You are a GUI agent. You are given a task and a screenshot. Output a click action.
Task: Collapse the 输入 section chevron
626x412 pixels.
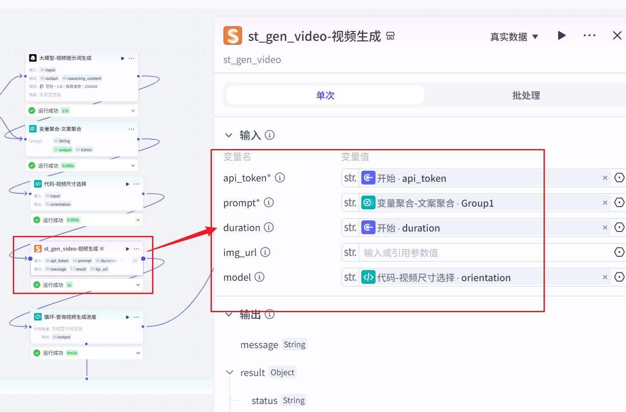229,135
